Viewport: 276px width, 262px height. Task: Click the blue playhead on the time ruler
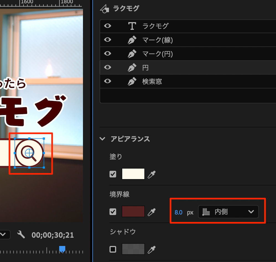[x=63, y=249]
